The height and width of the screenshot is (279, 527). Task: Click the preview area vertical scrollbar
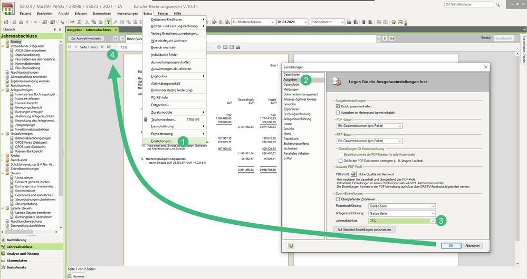click(x=518, y=158)
